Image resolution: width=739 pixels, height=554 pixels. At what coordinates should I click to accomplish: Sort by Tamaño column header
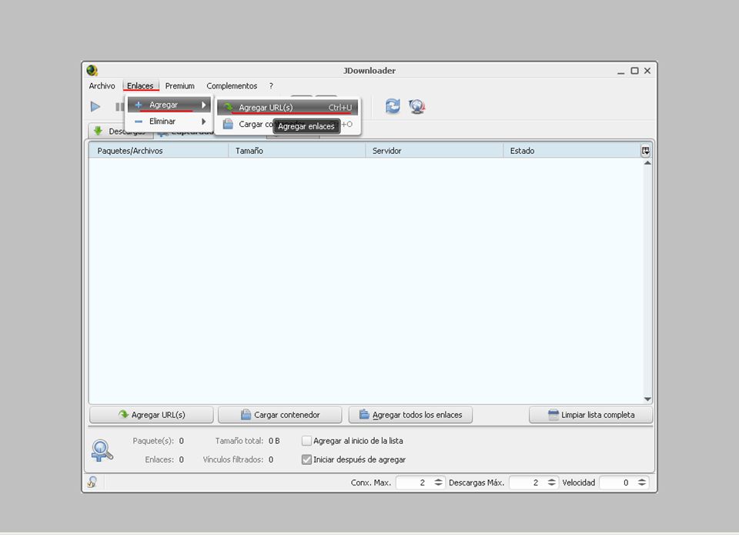[x=297, y=151]
